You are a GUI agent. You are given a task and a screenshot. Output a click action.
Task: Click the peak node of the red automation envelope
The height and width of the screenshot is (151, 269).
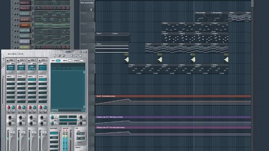point(129,99)
